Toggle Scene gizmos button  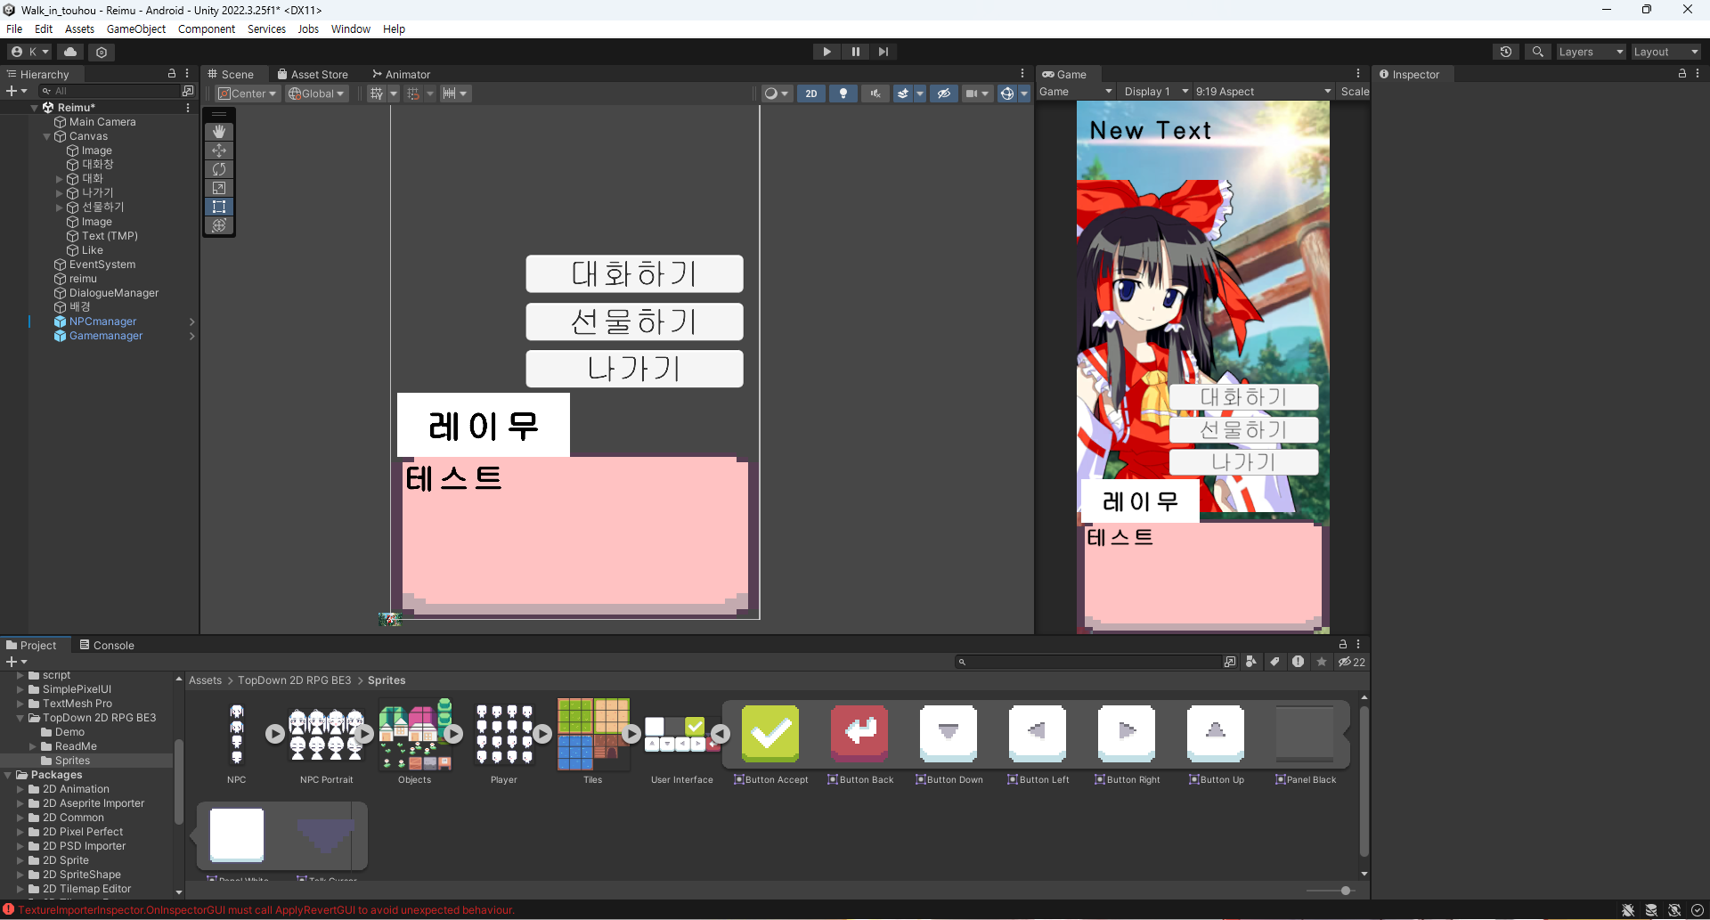(x=1006, y=94)
